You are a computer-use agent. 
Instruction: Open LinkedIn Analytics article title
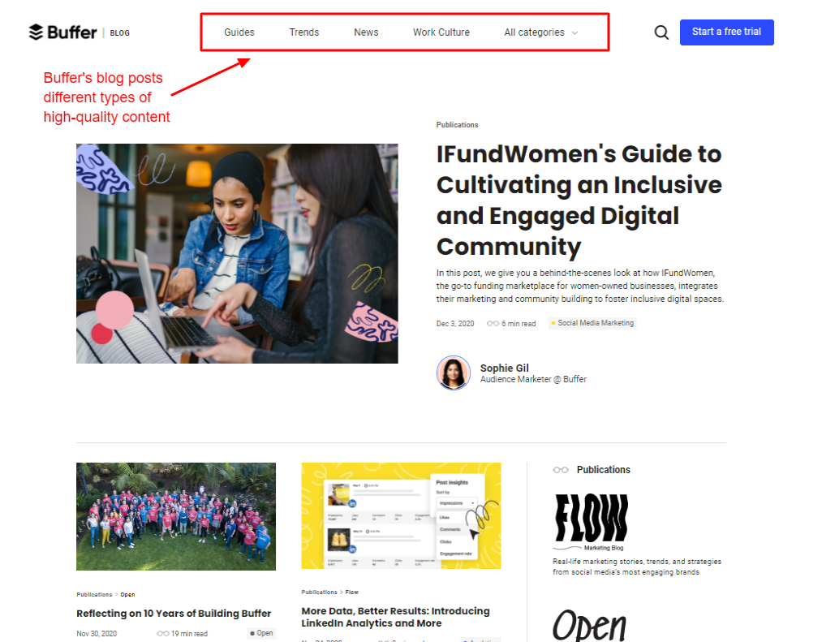(x=395, y=617)
